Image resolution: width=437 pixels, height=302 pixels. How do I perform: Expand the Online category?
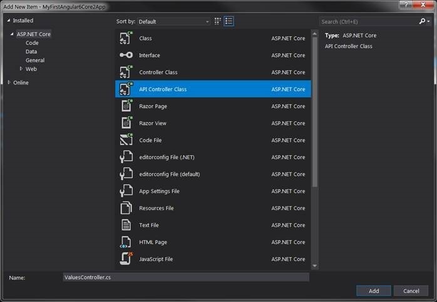tap(9, 83)
